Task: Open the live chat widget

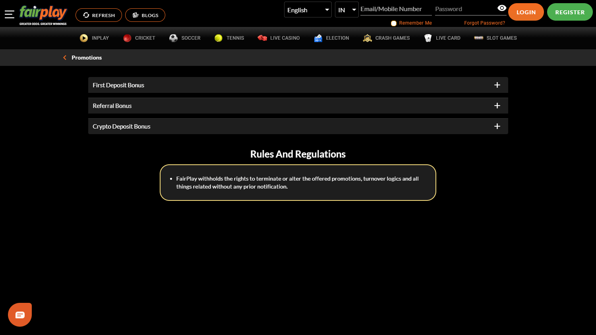Action: [20, 315]
